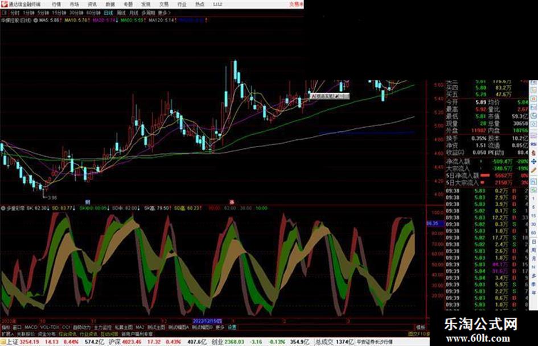Select the 周线 period tab

[121, 13]
